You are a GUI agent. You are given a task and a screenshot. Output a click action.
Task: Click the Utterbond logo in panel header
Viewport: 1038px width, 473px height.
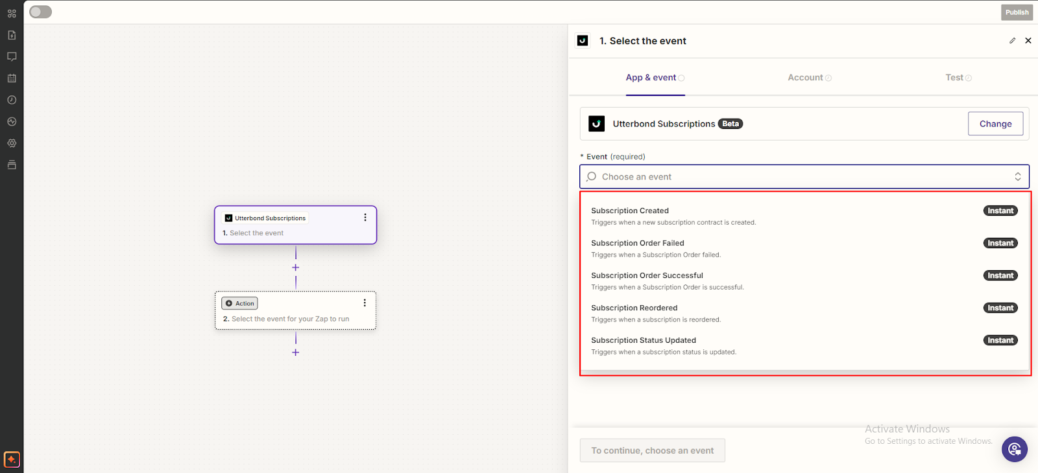click(x=583, y=41)
